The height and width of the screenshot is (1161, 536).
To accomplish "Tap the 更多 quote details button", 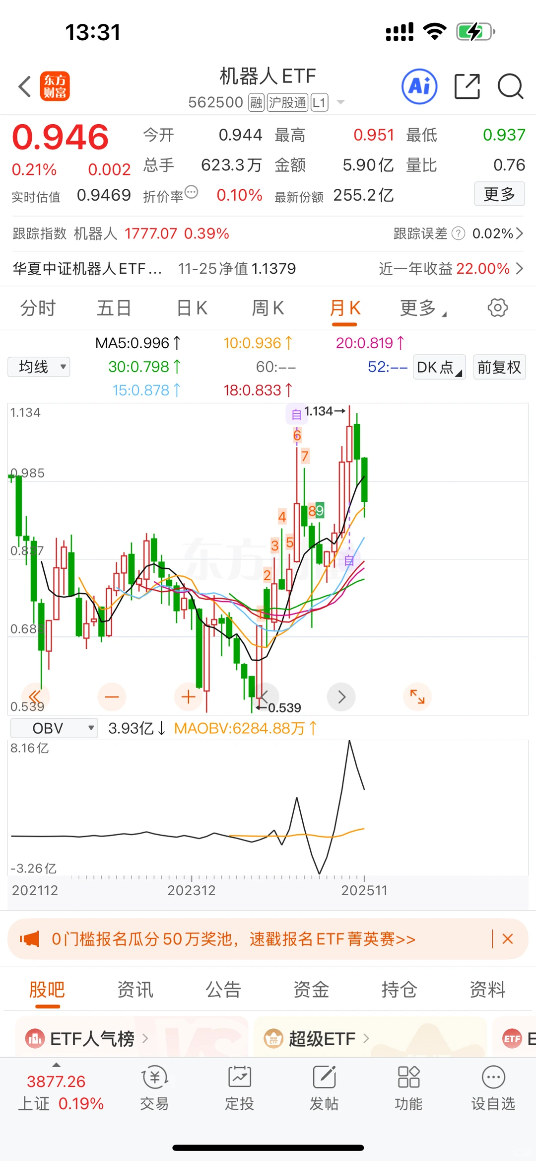I will pyautogui.click(x=499, y=194).
